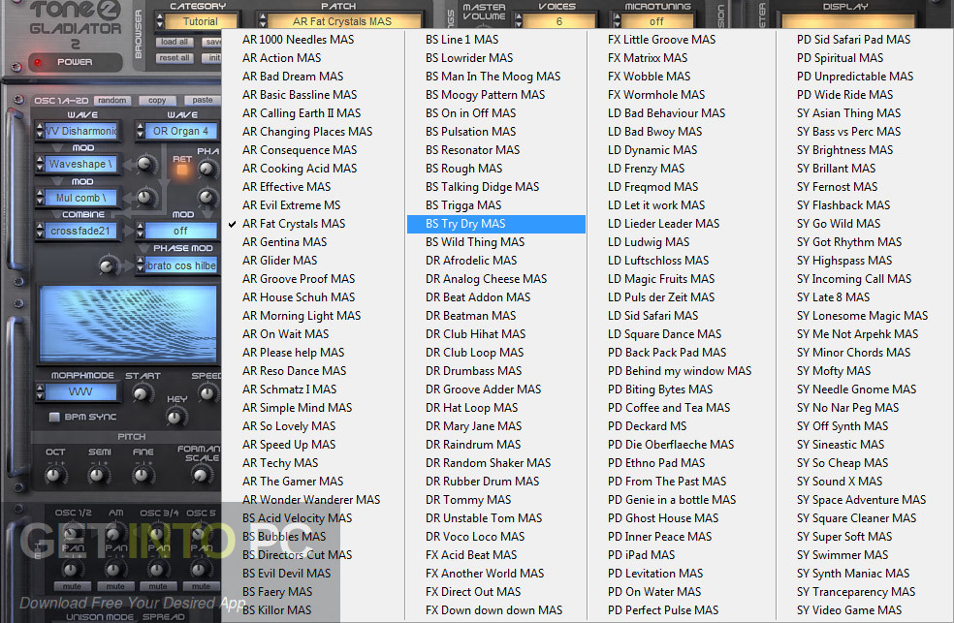954x623 pixels.
Task: Choose patch FX Down down down MAS
Action: click(x=496, y=610)
